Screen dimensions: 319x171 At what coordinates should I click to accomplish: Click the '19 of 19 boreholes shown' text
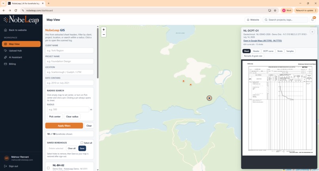(x=60, y=134)
